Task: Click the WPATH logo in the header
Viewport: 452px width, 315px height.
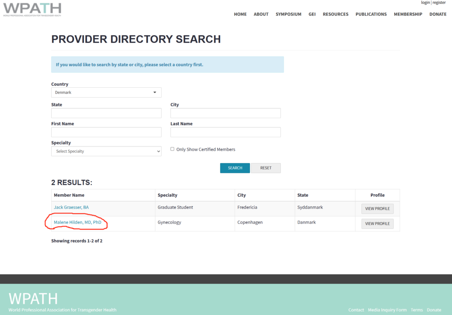Action: tap(32, 10)
